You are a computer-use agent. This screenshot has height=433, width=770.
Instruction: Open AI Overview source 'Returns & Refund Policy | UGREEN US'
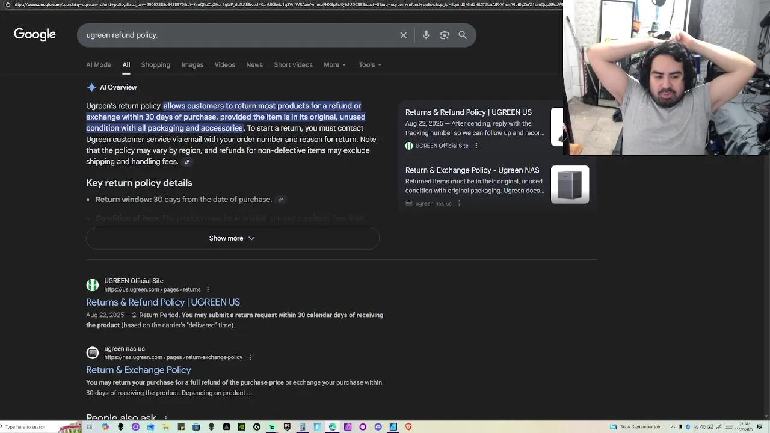(x=469, y=112)
